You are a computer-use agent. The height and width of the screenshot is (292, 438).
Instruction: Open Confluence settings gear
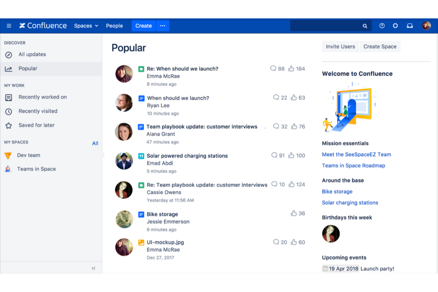tap(395, 26)
